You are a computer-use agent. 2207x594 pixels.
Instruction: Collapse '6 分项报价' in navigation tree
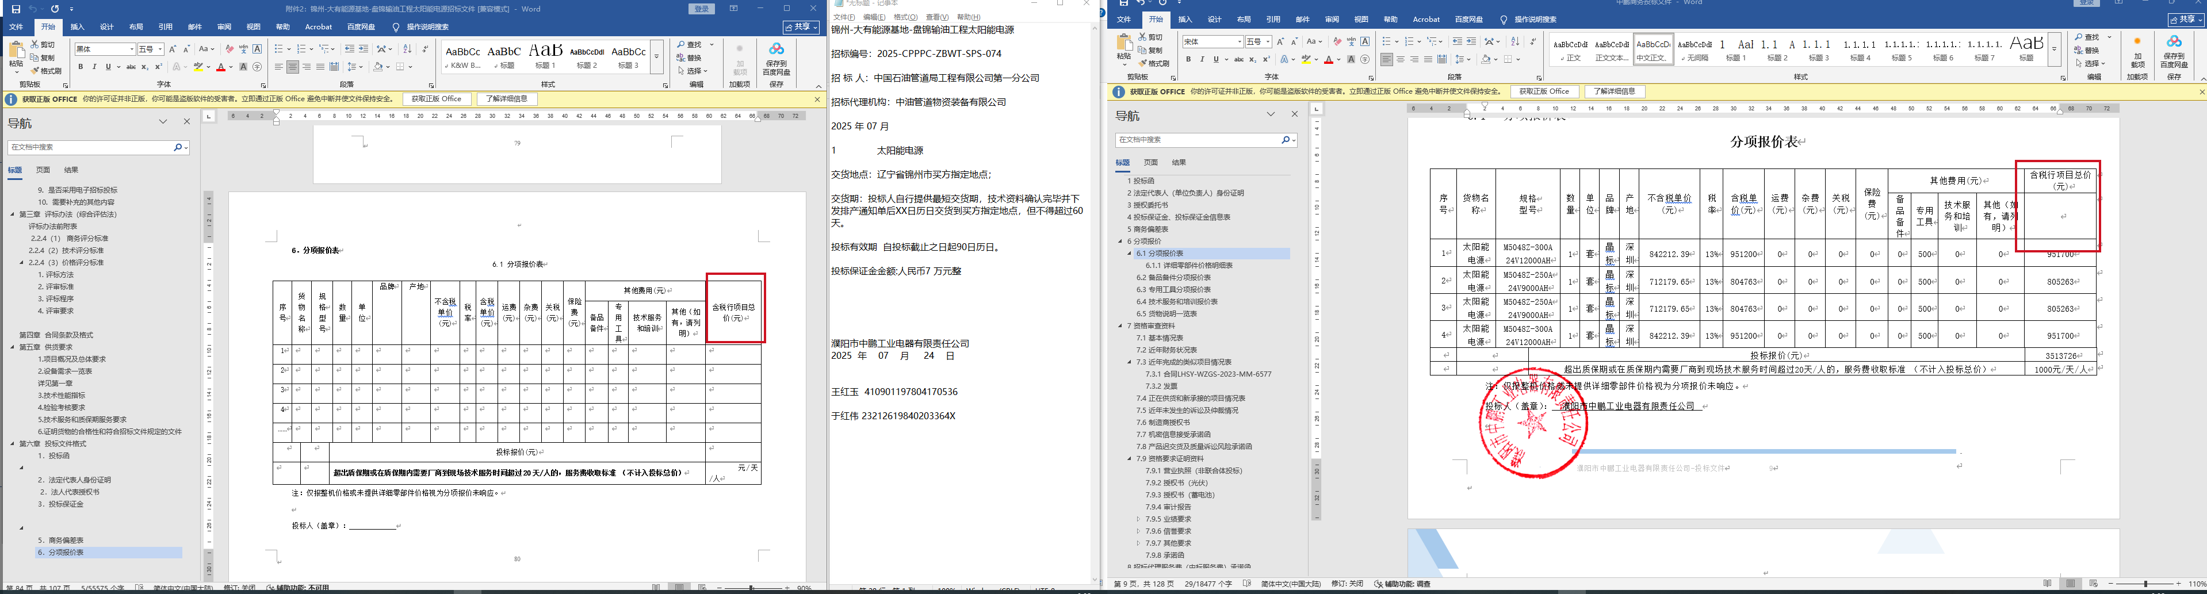point(1120,242)
